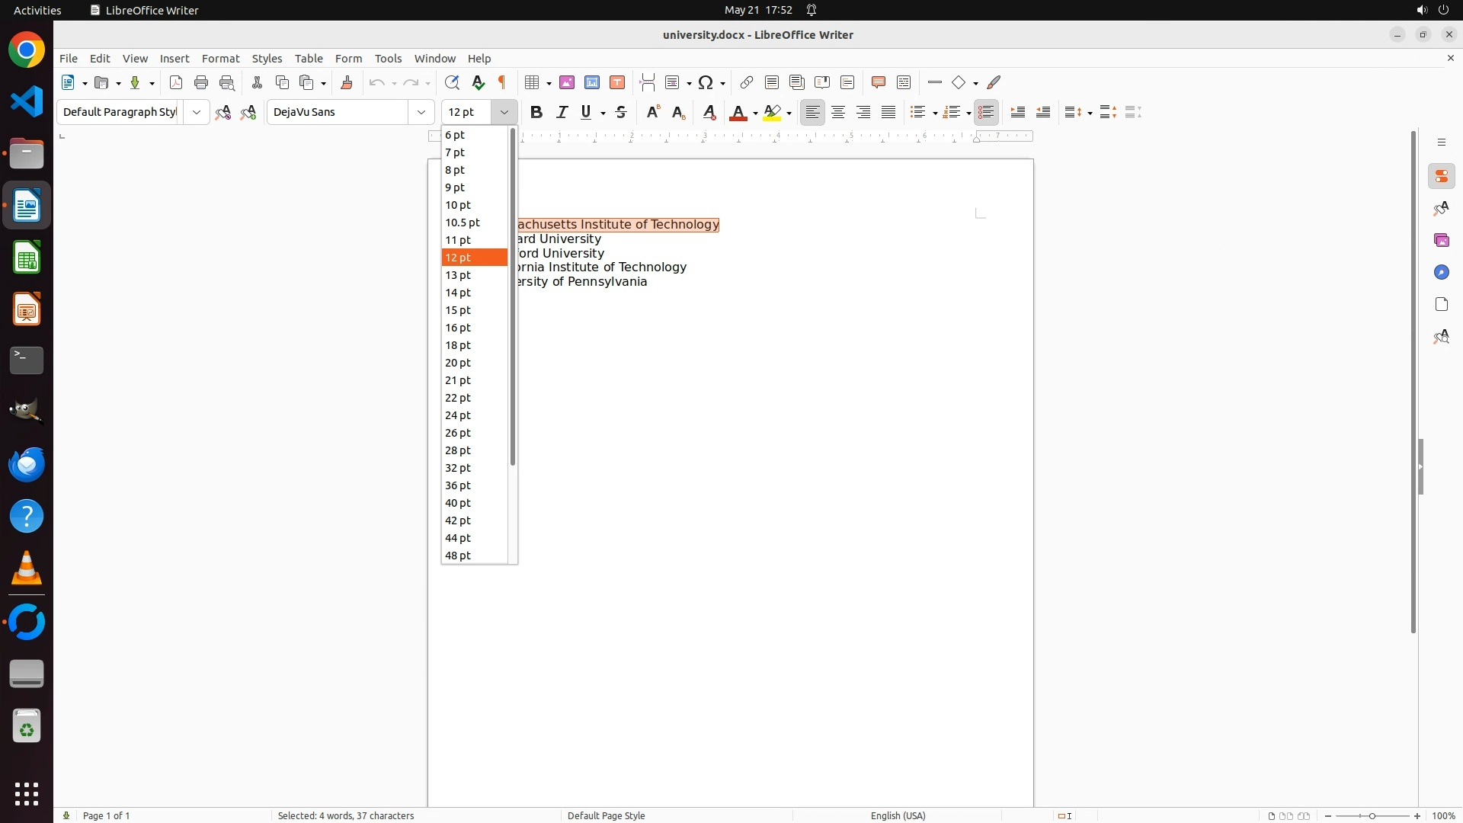This screenshot has width=1463, height=823.
Task: Select 14 pt from font size list
Action: (x=458, y=293)
